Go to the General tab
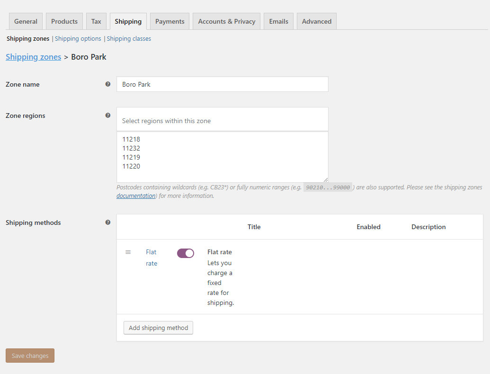 25,21
